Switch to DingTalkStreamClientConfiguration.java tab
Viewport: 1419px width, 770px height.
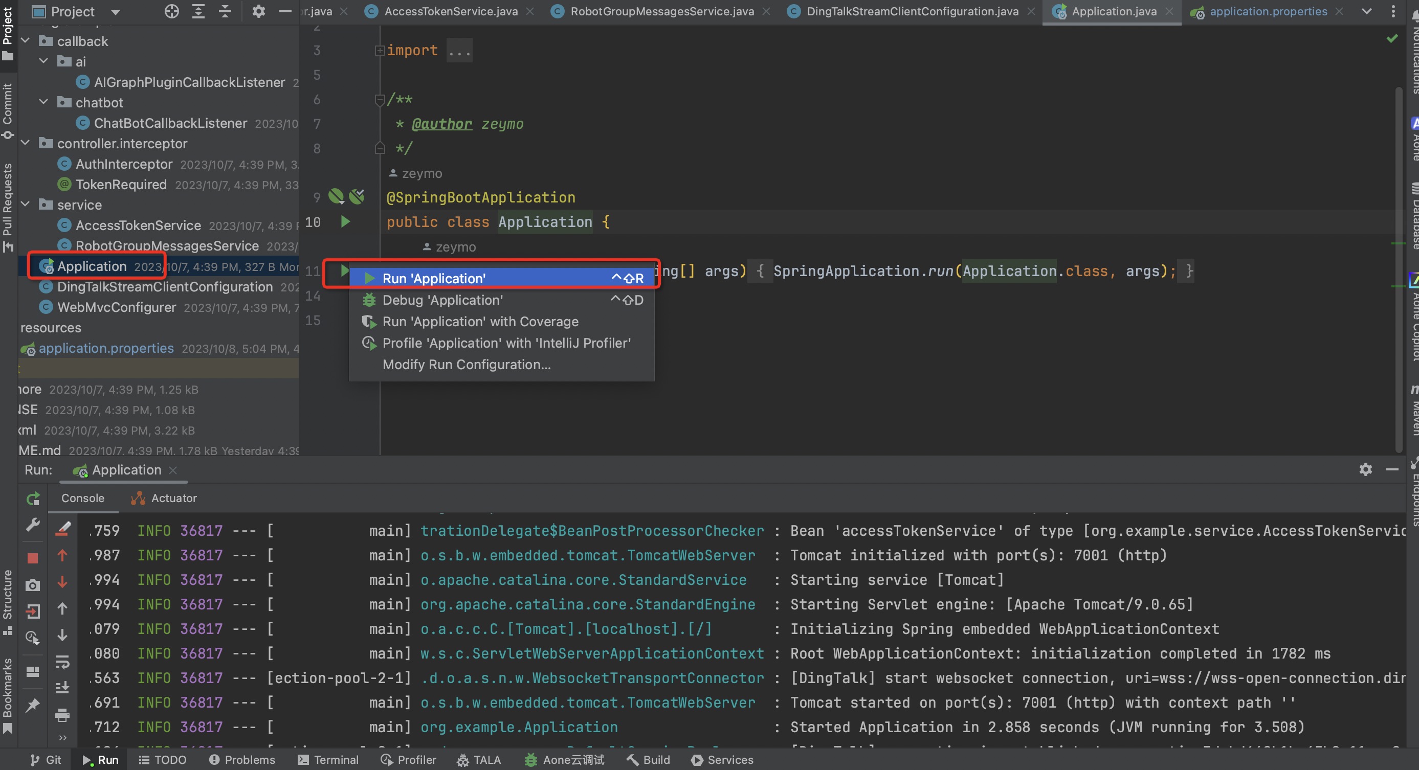click(912, 12)
